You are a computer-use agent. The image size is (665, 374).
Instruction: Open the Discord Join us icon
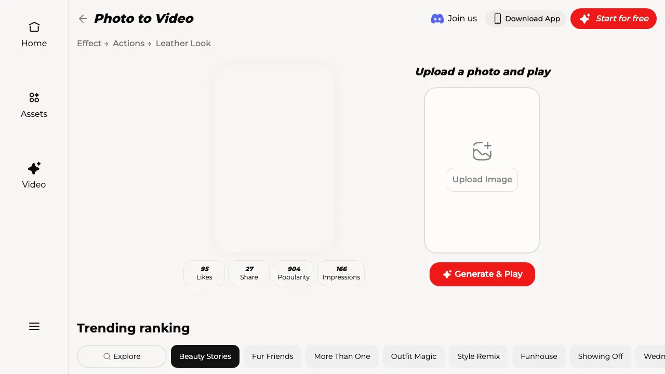pos(437,19)
